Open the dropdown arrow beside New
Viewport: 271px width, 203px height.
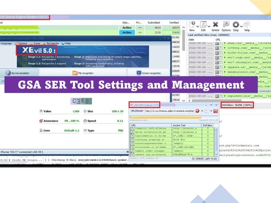click(x=198, y=26)
